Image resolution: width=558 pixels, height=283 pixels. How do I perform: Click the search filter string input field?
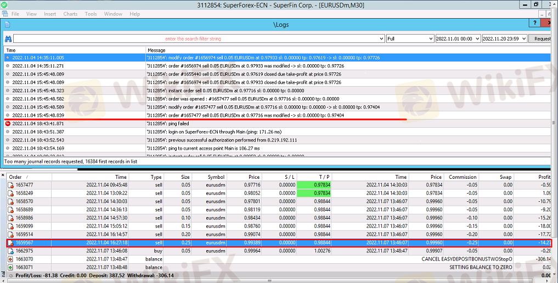(x=196, y=38)
